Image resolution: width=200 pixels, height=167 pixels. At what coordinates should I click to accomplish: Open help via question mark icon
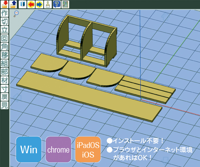click(x=57, y=4)
